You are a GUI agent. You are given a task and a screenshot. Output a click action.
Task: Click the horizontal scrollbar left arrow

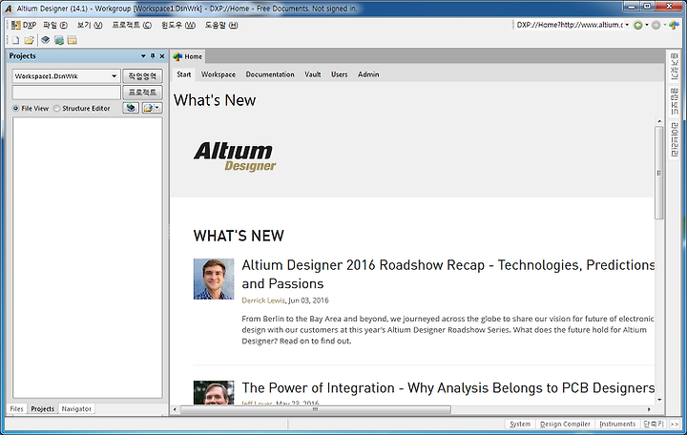point(176,409)
